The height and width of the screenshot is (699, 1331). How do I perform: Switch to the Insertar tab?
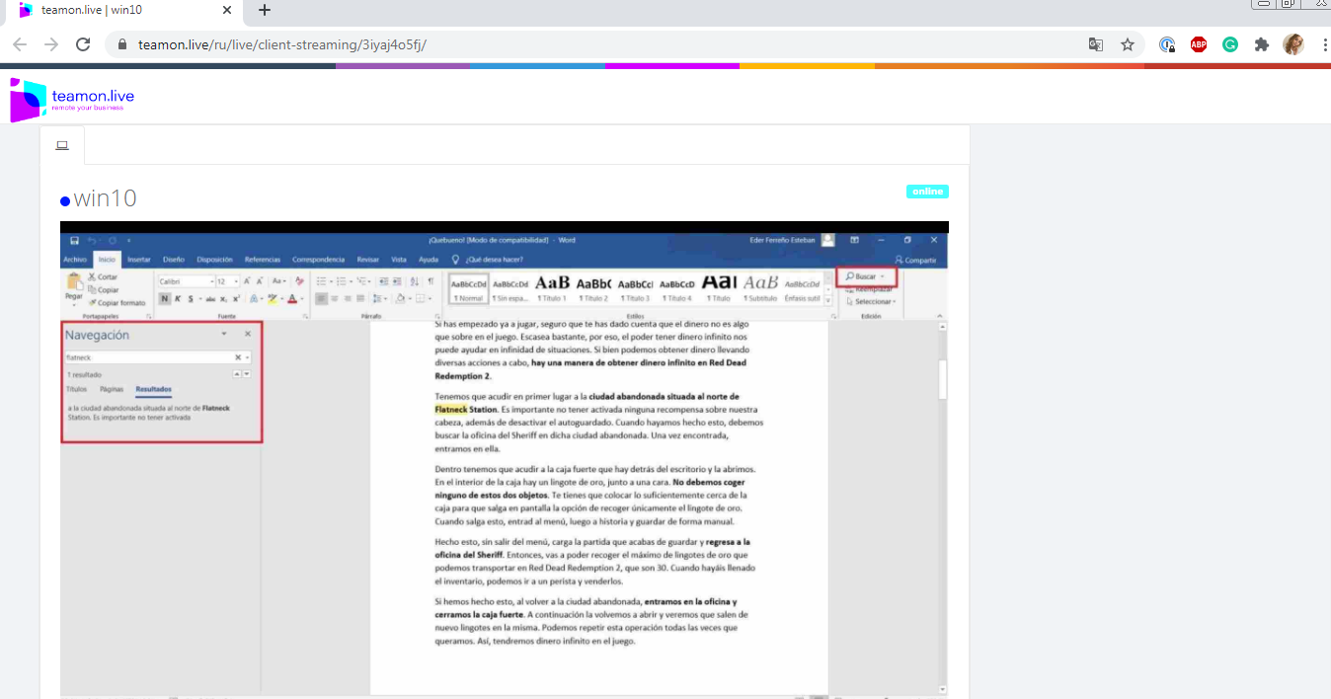tap(139, 260)
